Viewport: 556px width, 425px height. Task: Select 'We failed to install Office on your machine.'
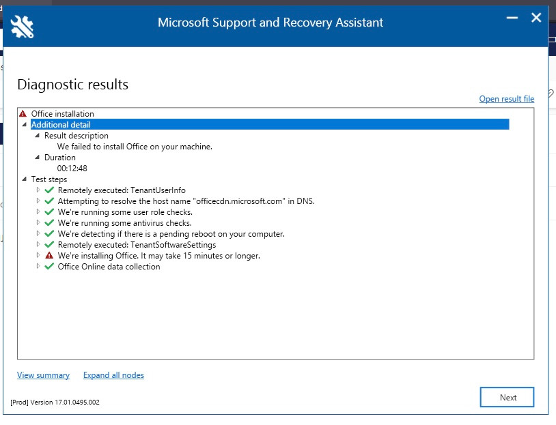point(135,147)
